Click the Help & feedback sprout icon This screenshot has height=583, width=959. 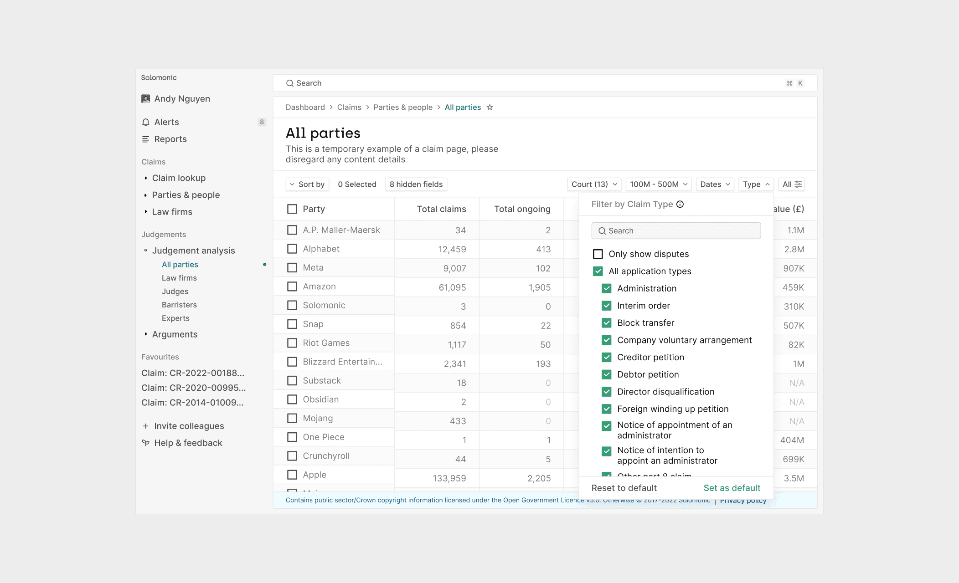(146, 443)
